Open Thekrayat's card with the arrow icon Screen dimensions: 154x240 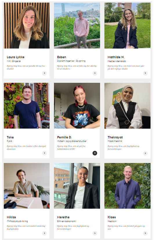point(145,153)
